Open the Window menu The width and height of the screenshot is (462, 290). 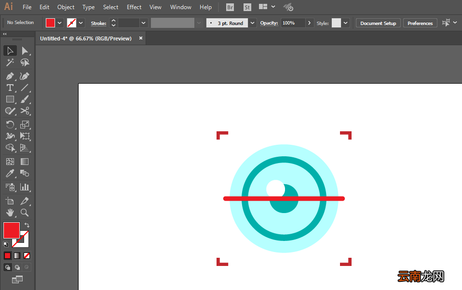coord(181,7)
